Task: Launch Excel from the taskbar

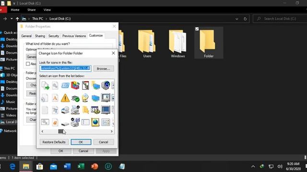Action: coord(81,166)
